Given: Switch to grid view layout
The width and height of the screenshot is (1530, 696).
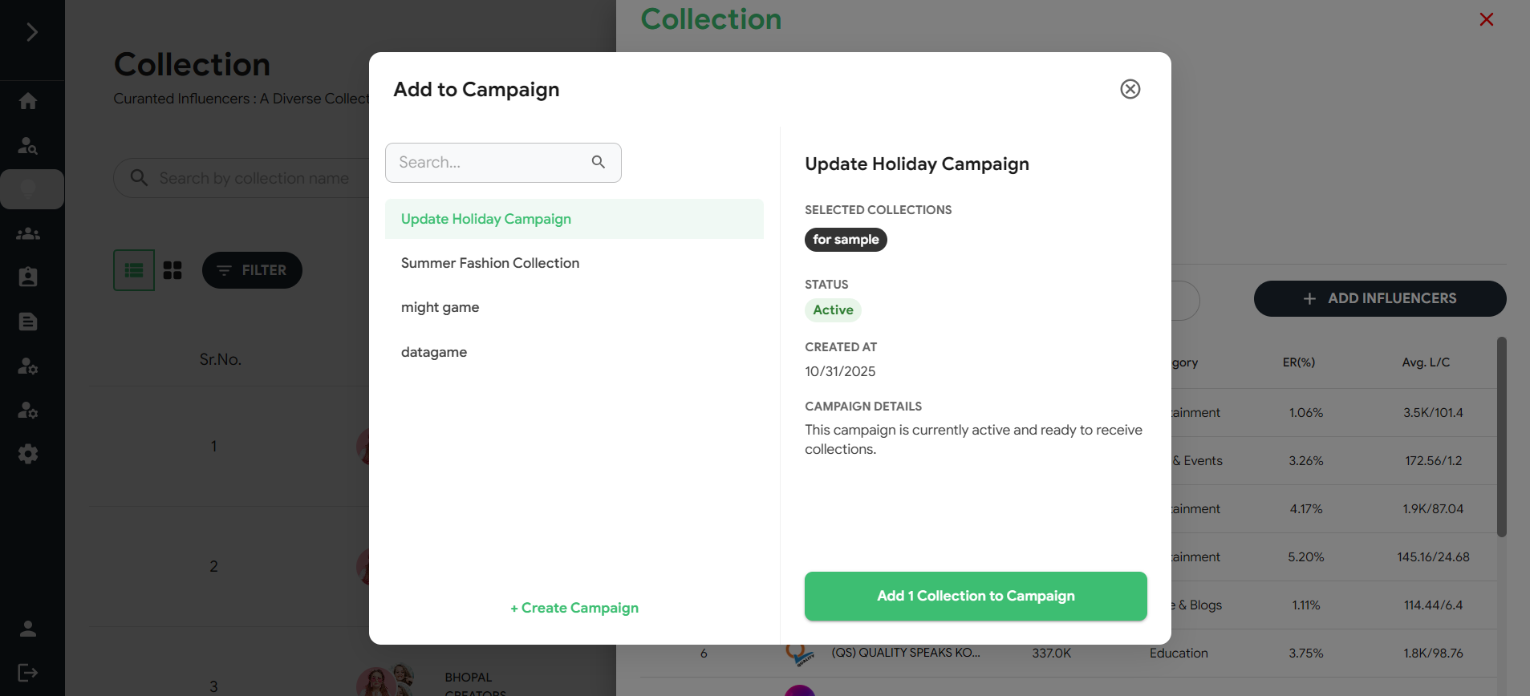Looking at the screenshot, I should pyautogui.click(x=172, y=270).
